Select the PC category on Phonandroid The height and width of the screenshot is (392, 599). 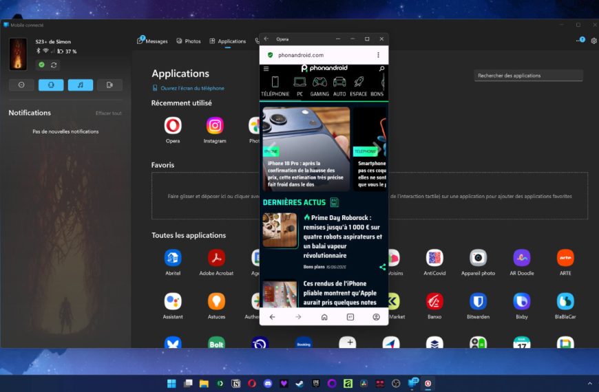300,86
